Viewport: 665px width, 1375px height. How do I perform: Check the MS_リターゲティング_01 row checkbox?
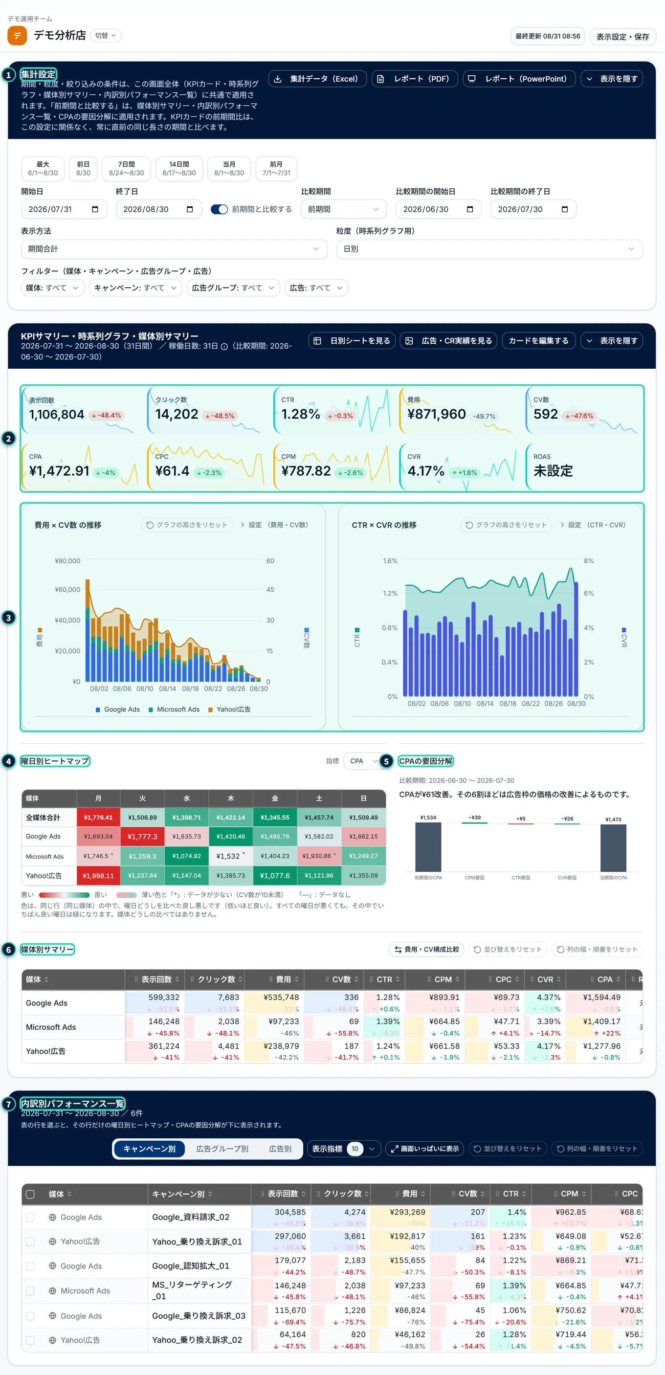coord(30,1291)
